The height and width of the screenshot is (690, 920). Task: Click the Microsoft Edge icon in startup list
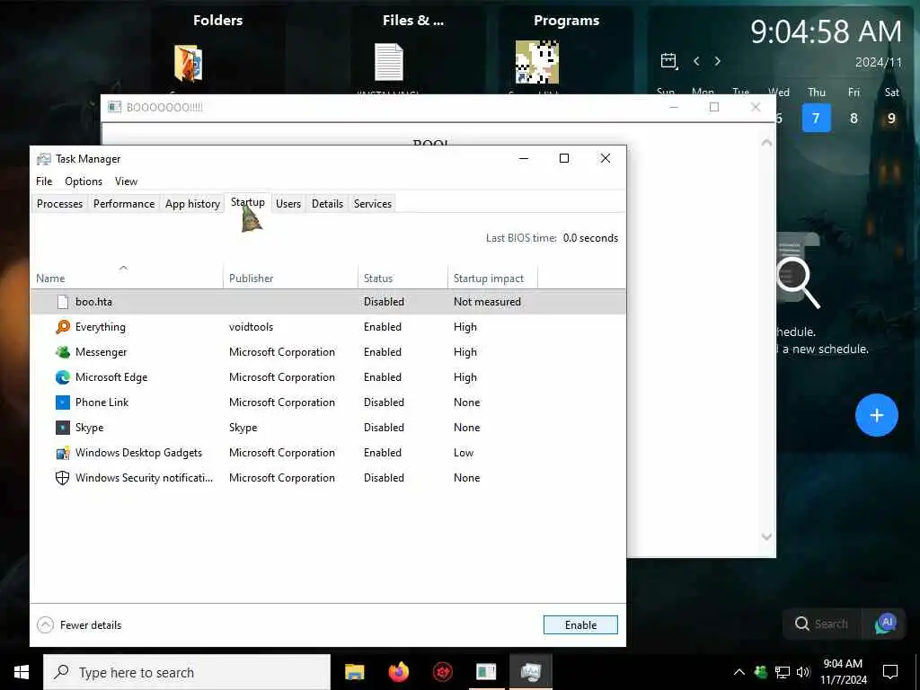63,377
